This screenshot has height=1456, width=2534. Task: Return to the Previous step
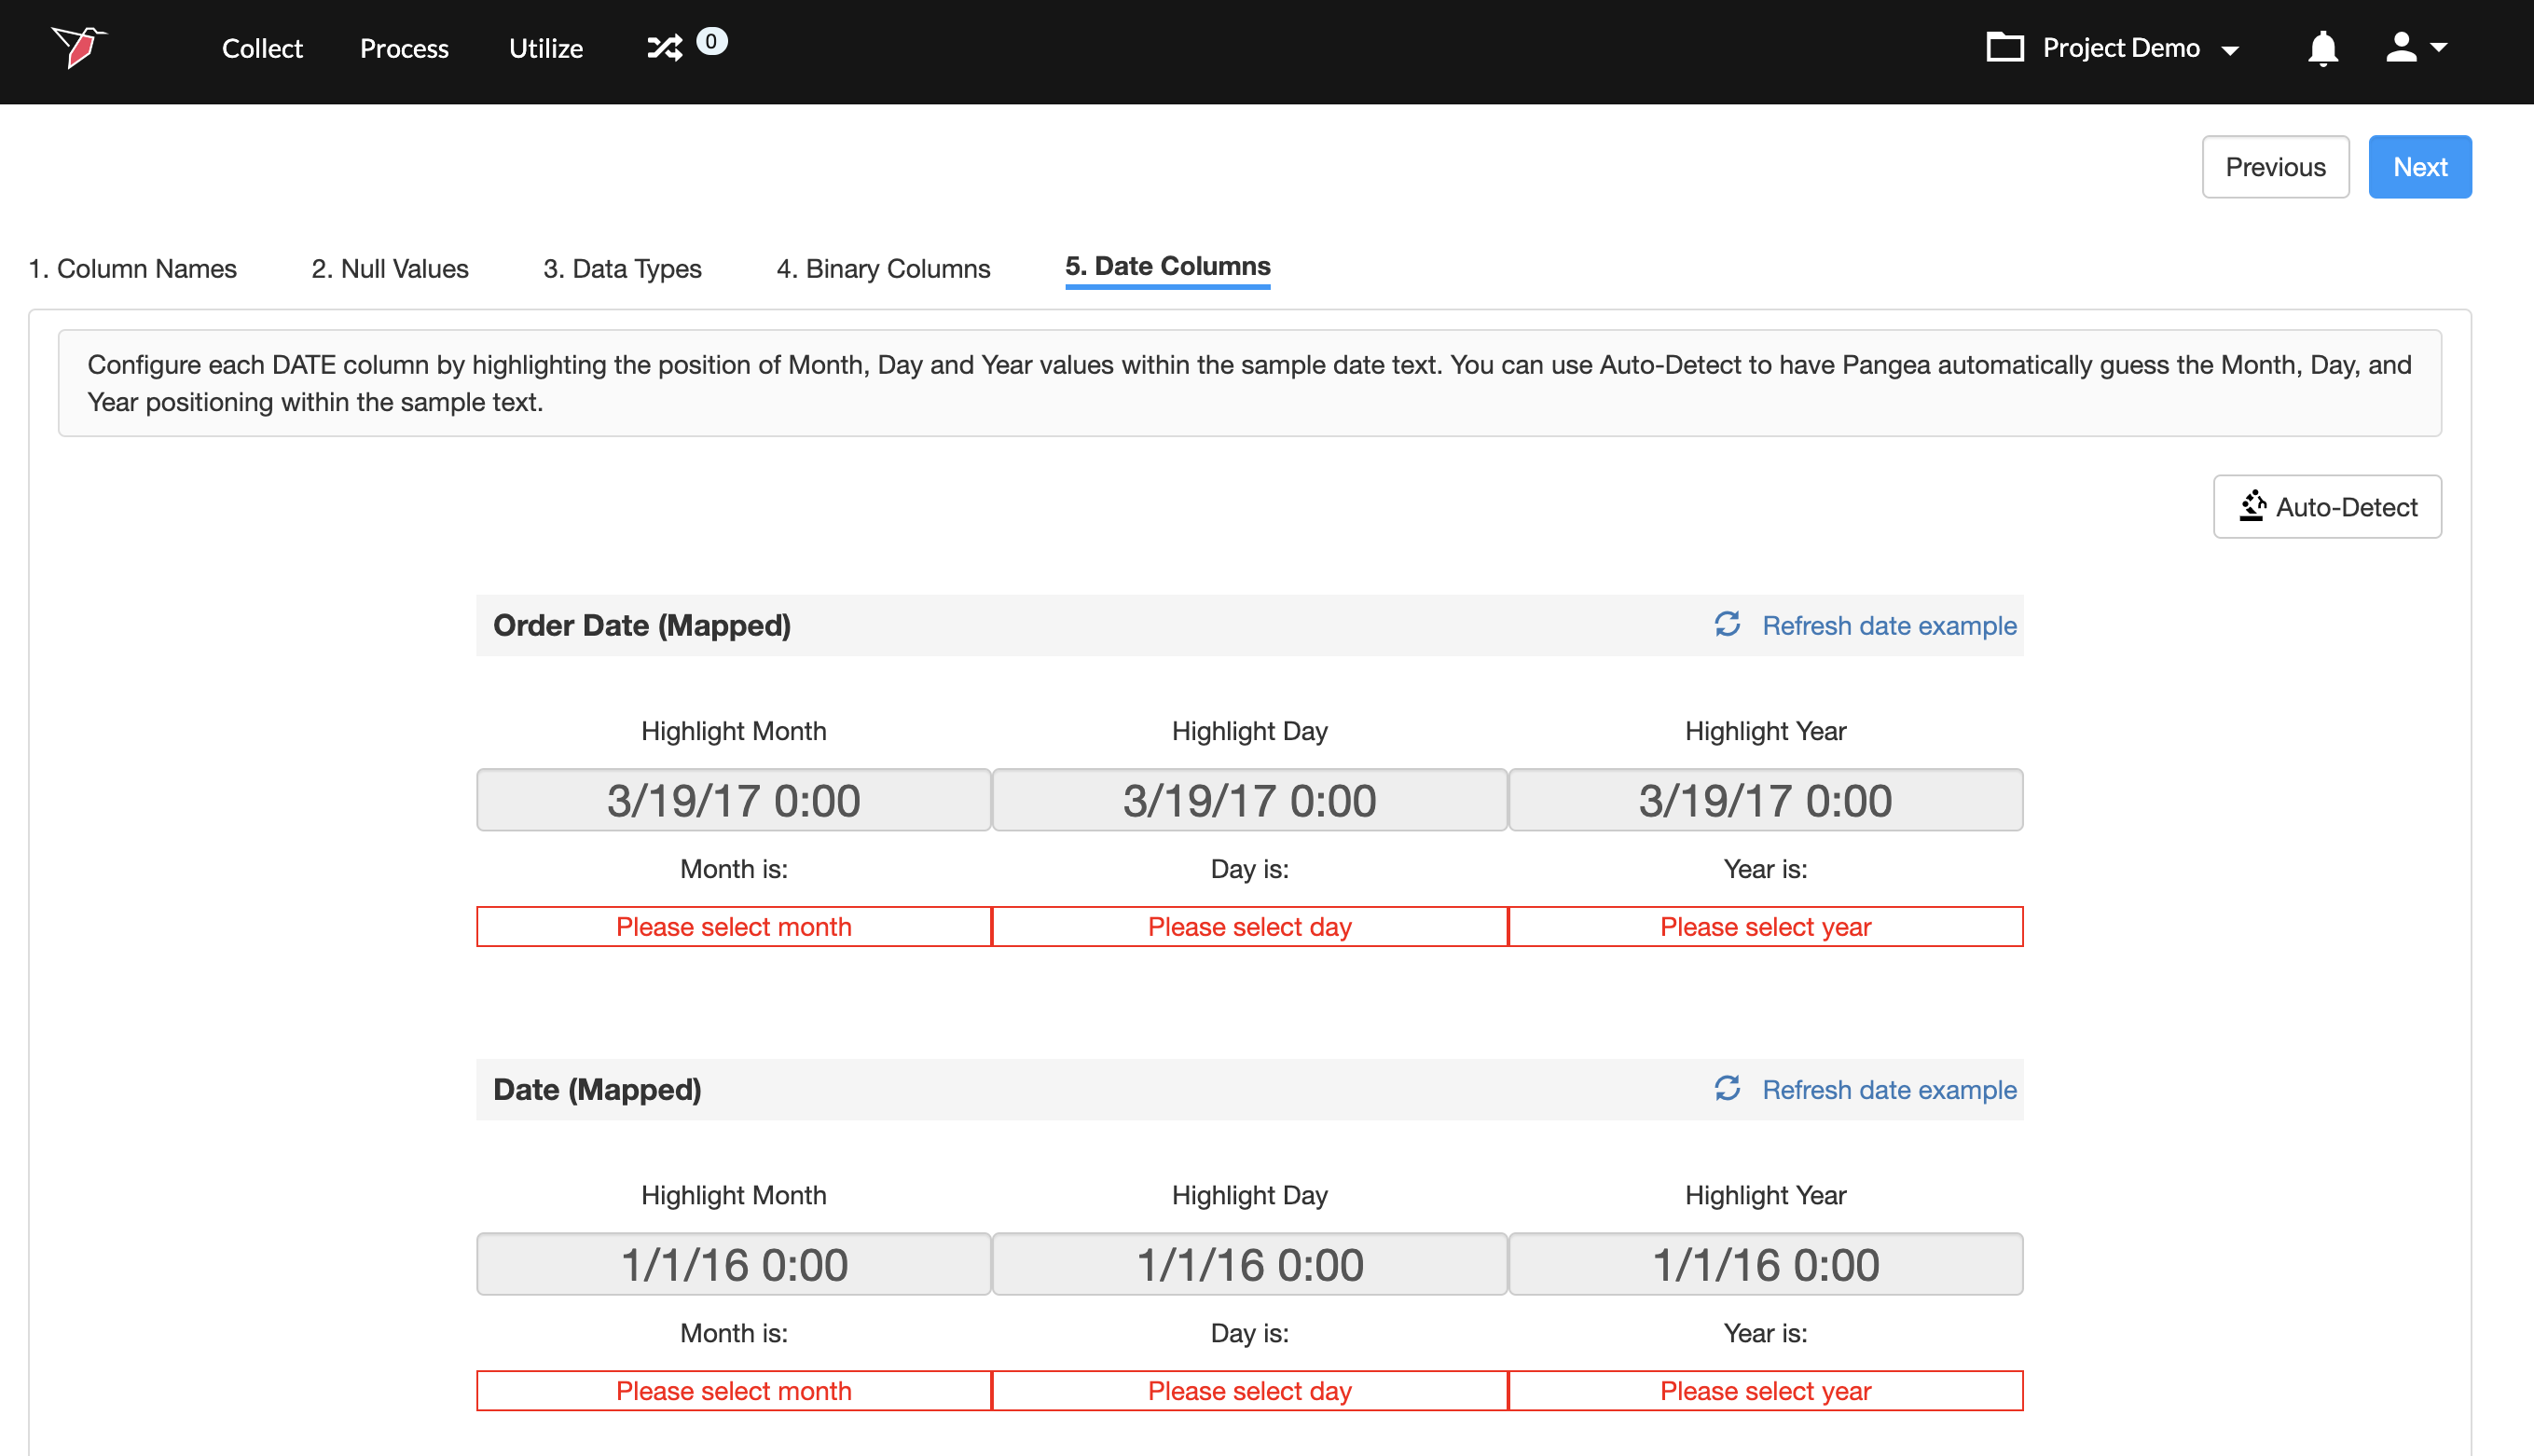2274,167
